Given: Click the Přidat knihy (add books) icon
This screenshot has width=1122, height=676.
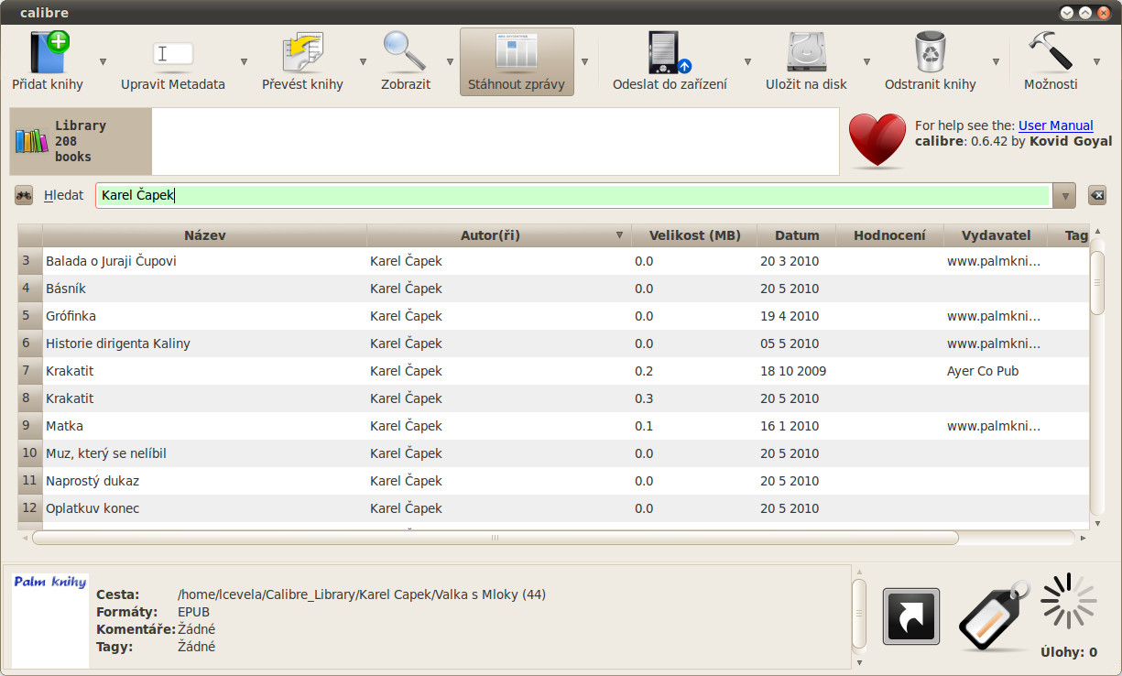Looking at the screenshot, I should (x=48, y=52).
